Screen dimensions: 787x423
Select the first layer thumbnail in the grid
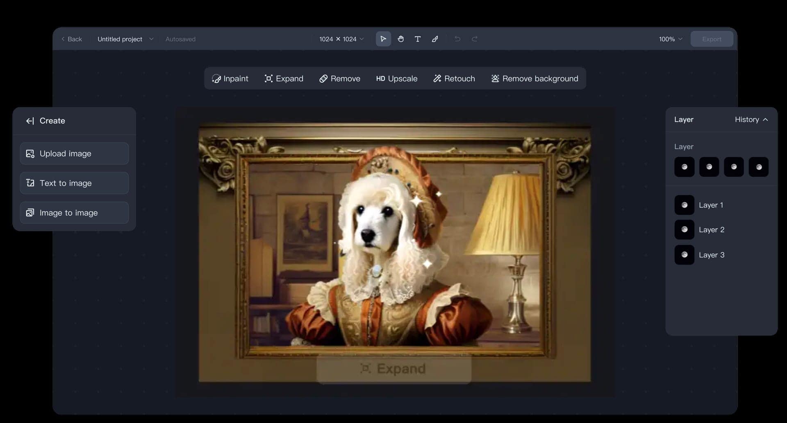685,167
